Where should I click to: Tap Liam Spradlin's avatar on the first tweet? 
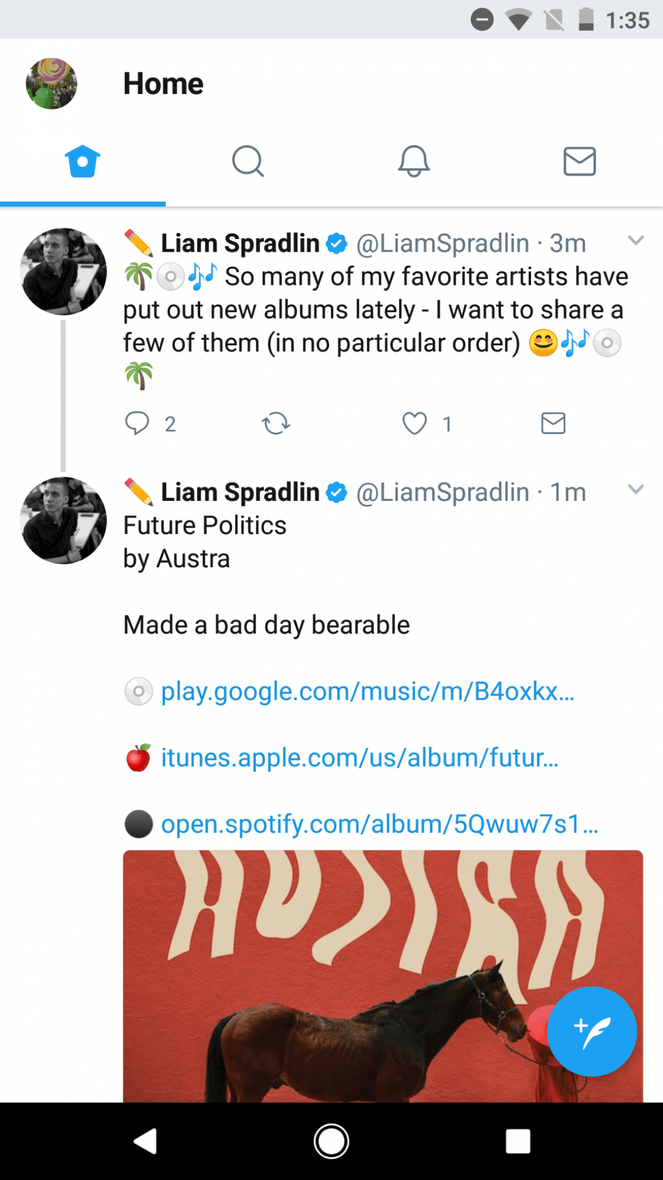[63, 272]
